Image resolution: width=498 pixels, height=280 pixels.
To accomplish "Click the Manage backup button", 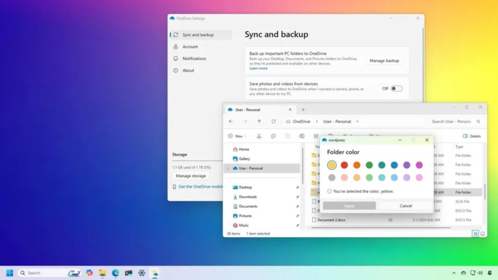I will 384,61.
